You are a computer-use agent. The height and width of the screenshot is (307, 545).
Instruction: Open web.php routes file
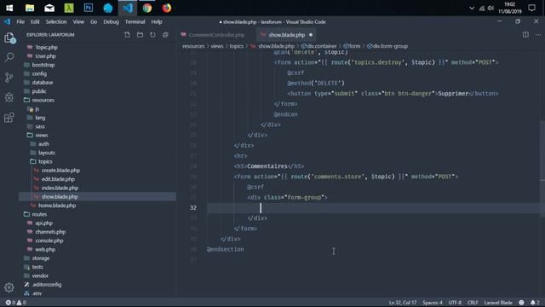[45, 249]
